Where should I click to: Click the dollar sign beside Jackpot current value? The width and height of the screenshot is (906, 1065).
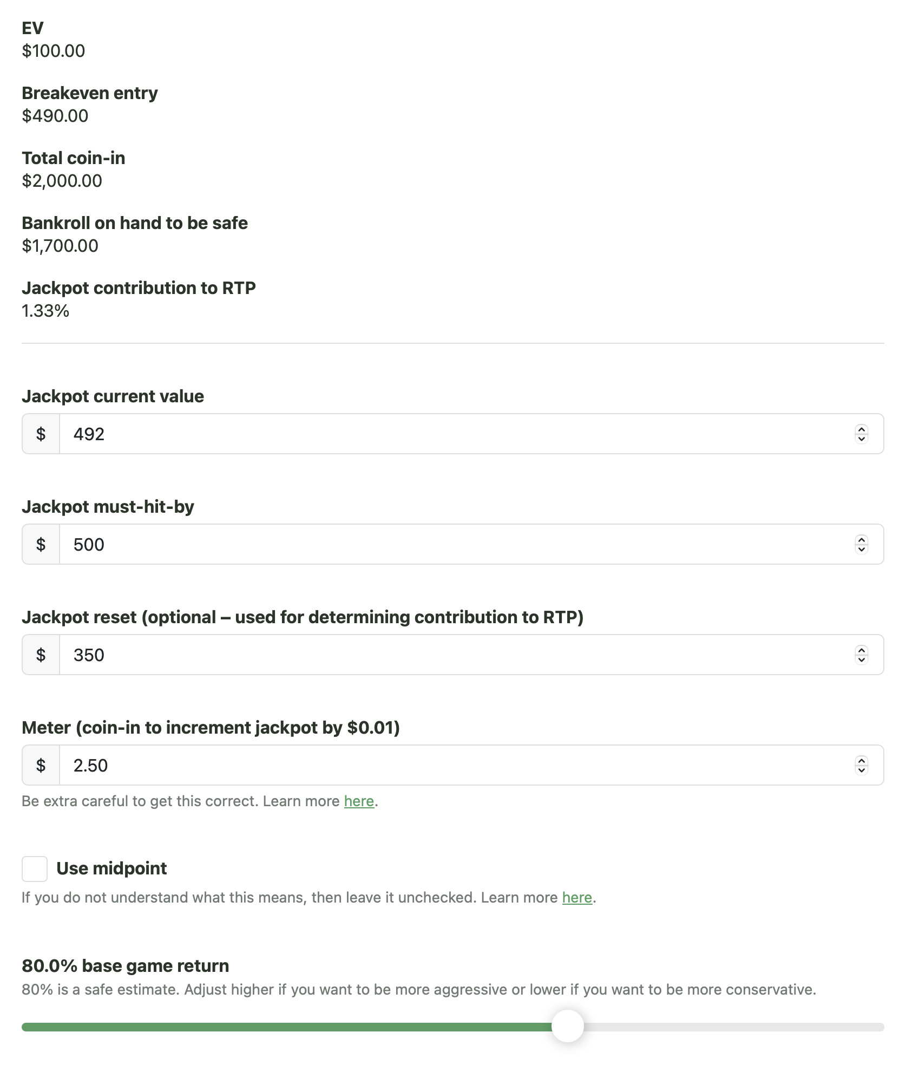click(x=41, y=434)
